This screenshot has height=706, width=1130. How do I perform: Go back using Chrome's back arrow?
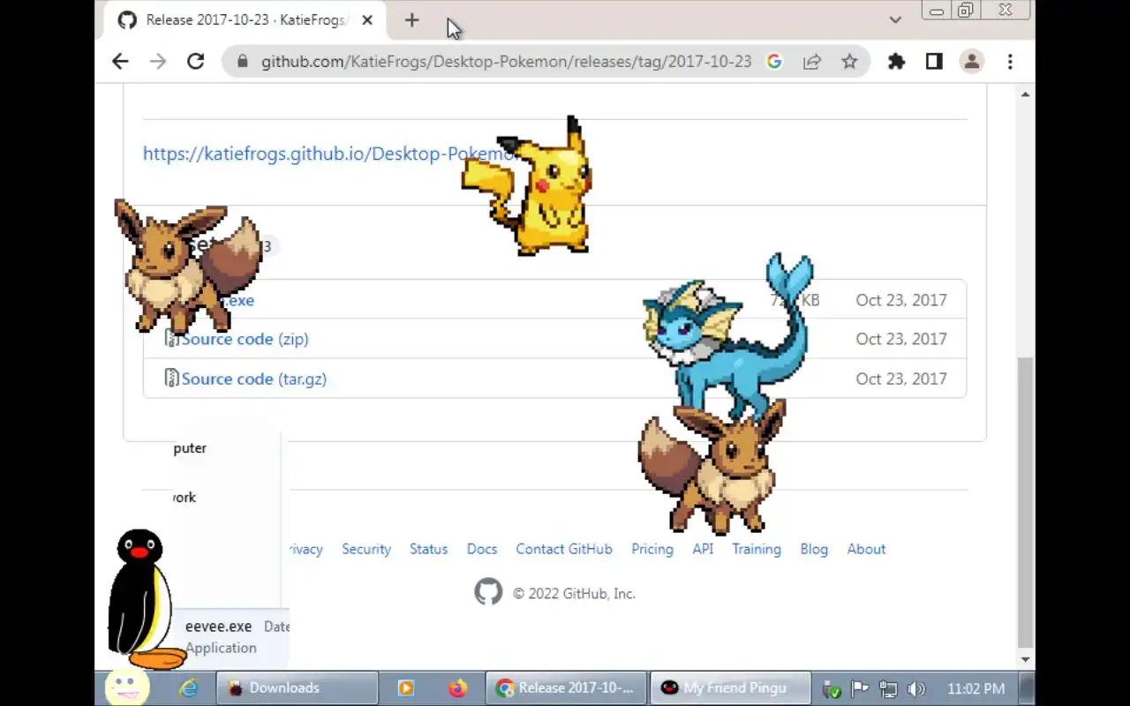point(120,61)
